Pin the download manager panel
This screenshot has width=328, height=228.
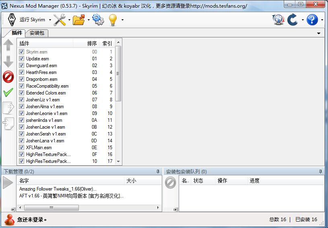[158, 172]
